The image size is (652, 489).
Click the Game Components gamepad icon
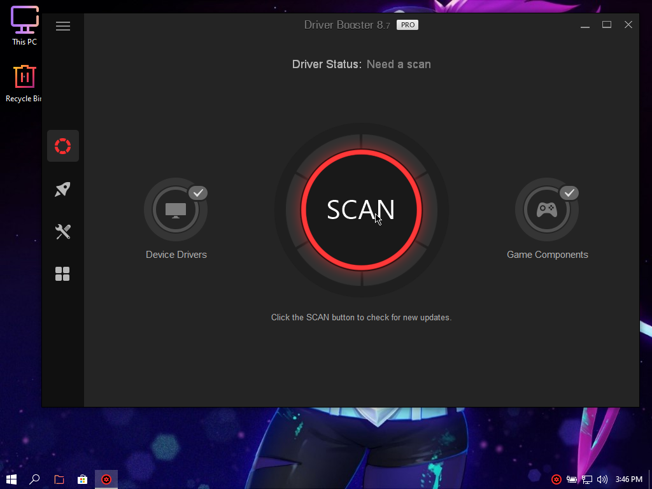click(x=547, y=209)
